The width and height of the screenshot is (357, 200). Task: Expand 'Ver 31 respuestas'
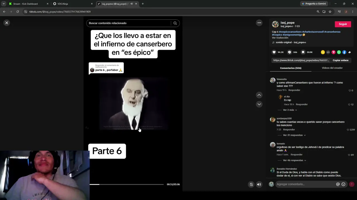294,135
